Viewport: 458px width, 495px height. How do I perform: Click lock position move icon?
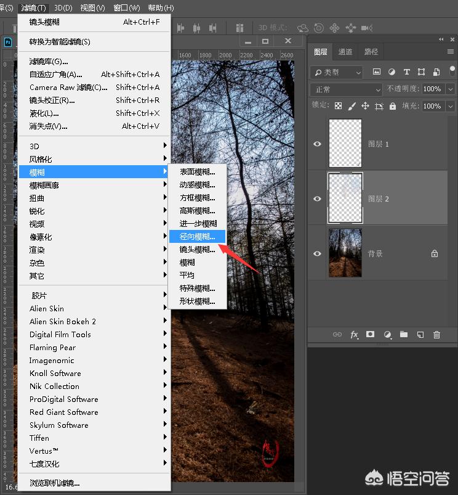(x=365, y=106)
